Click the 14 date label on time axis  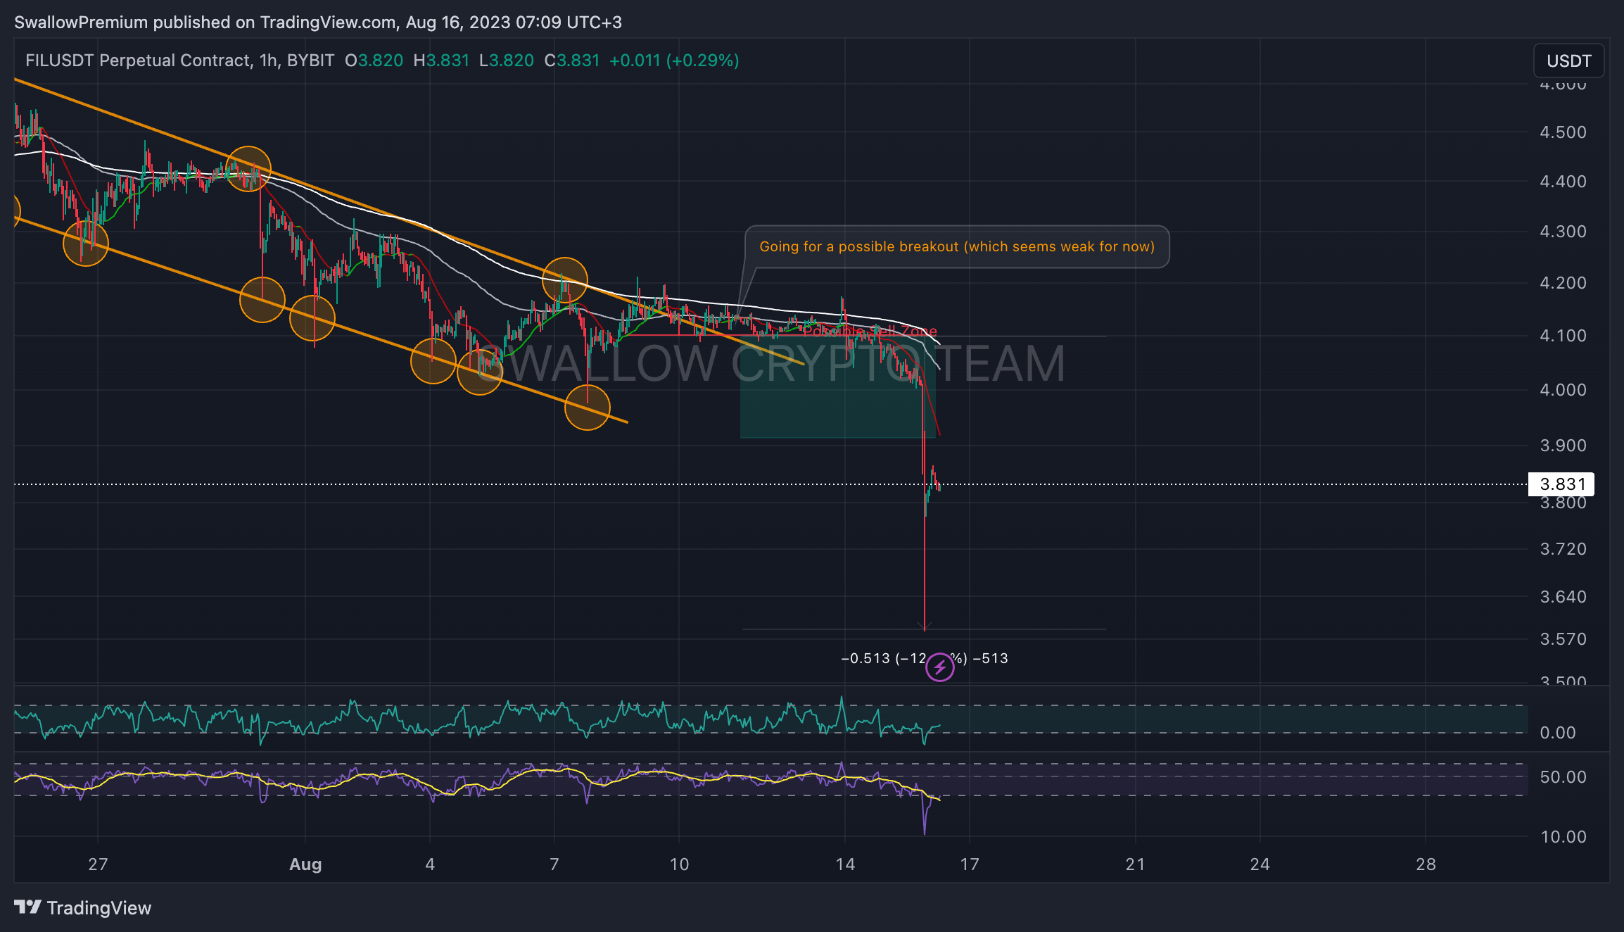pyautogui.click(x=845, y=864)
